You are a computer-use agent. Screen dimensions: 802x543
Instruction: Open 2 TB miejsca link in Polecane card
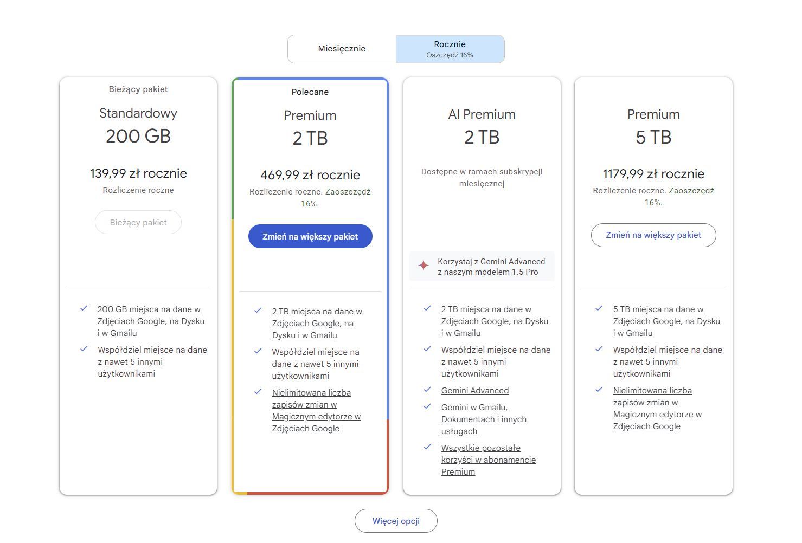tap(317, 323)
